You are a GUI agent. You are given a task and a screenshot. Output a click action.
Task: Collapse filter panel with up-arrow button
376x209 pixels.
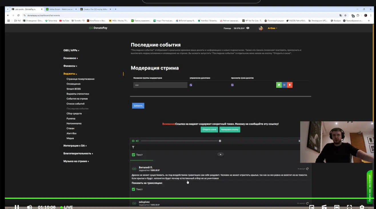coord(220,154)
